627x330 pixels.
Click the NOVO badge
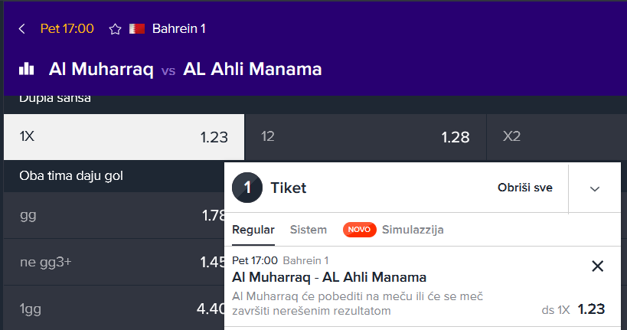pos(359,230)
